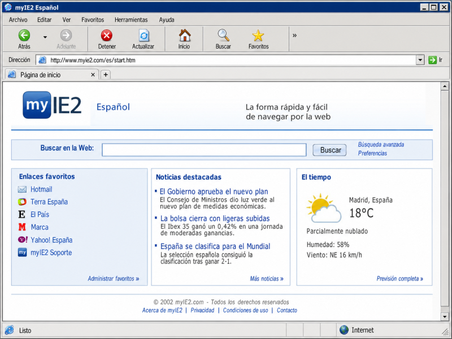Click the green Ir go arrow
The width and height of the screenshot is (452, 339).
tap(432, 60)
